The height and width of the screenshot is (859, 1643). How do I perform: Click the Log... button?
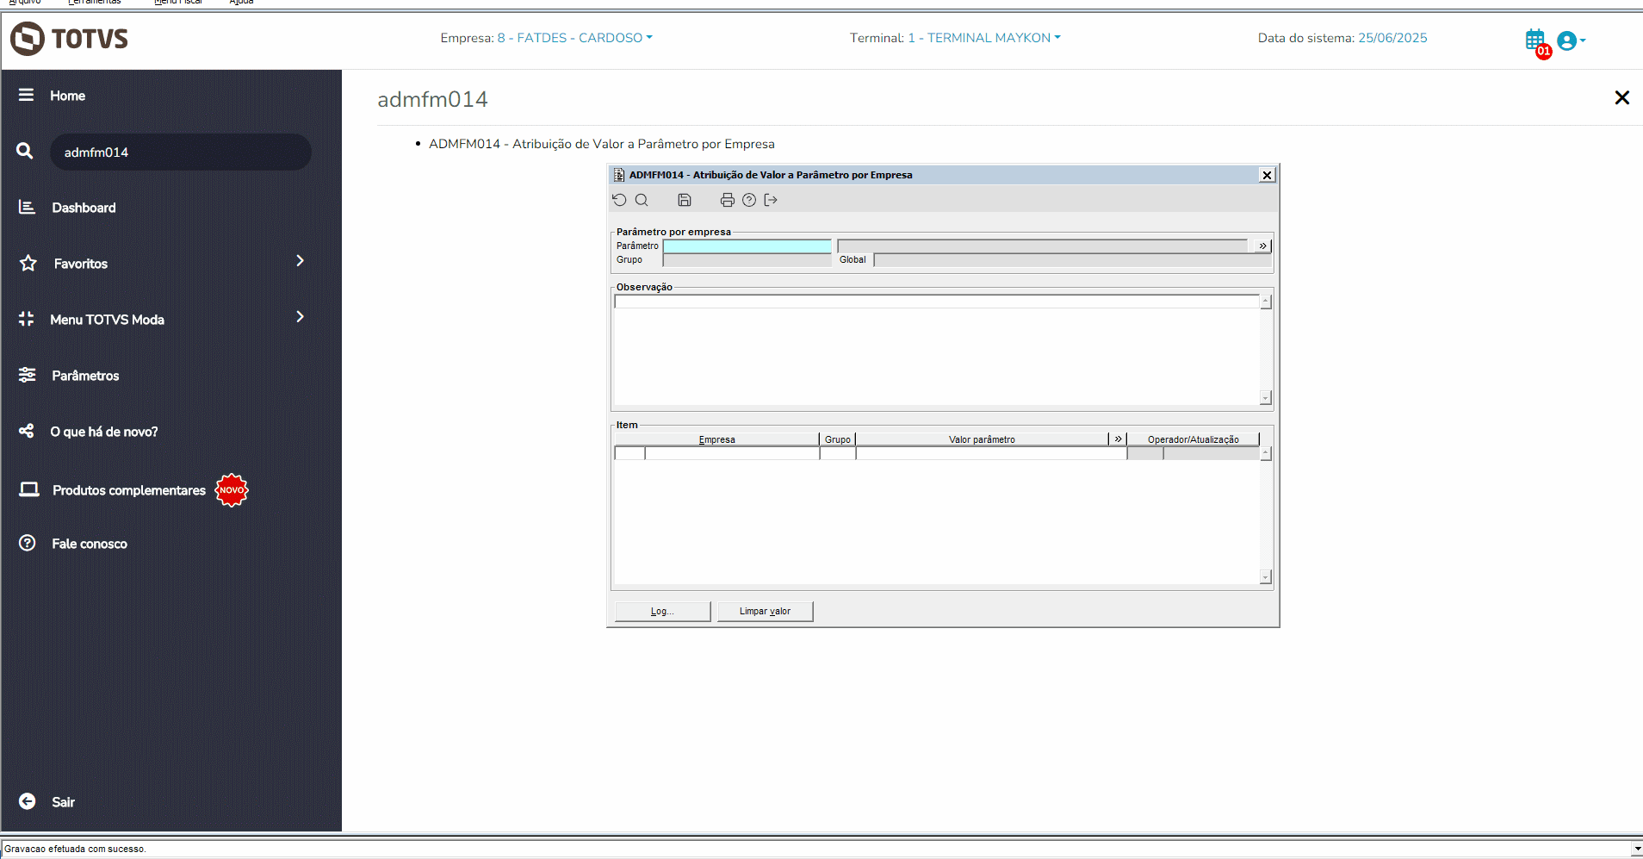662,611
